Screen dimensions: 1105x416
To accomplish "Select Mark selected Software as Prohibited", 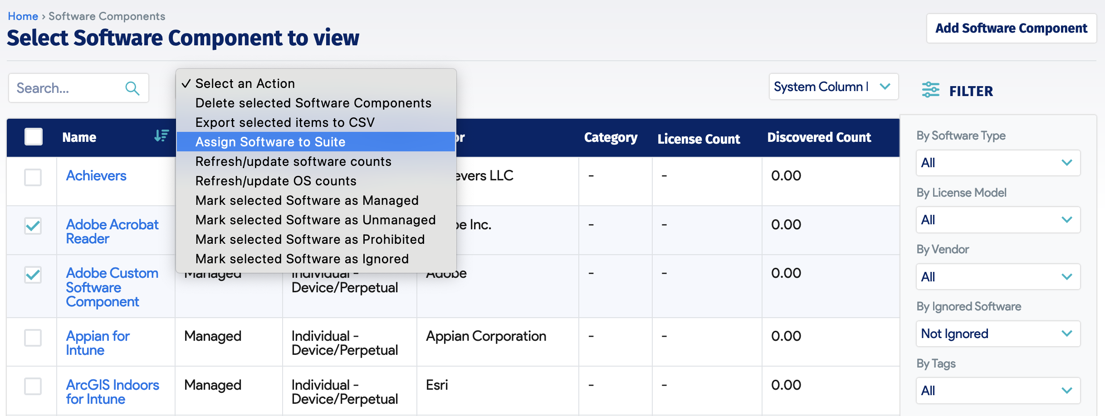I will (310, 239).
